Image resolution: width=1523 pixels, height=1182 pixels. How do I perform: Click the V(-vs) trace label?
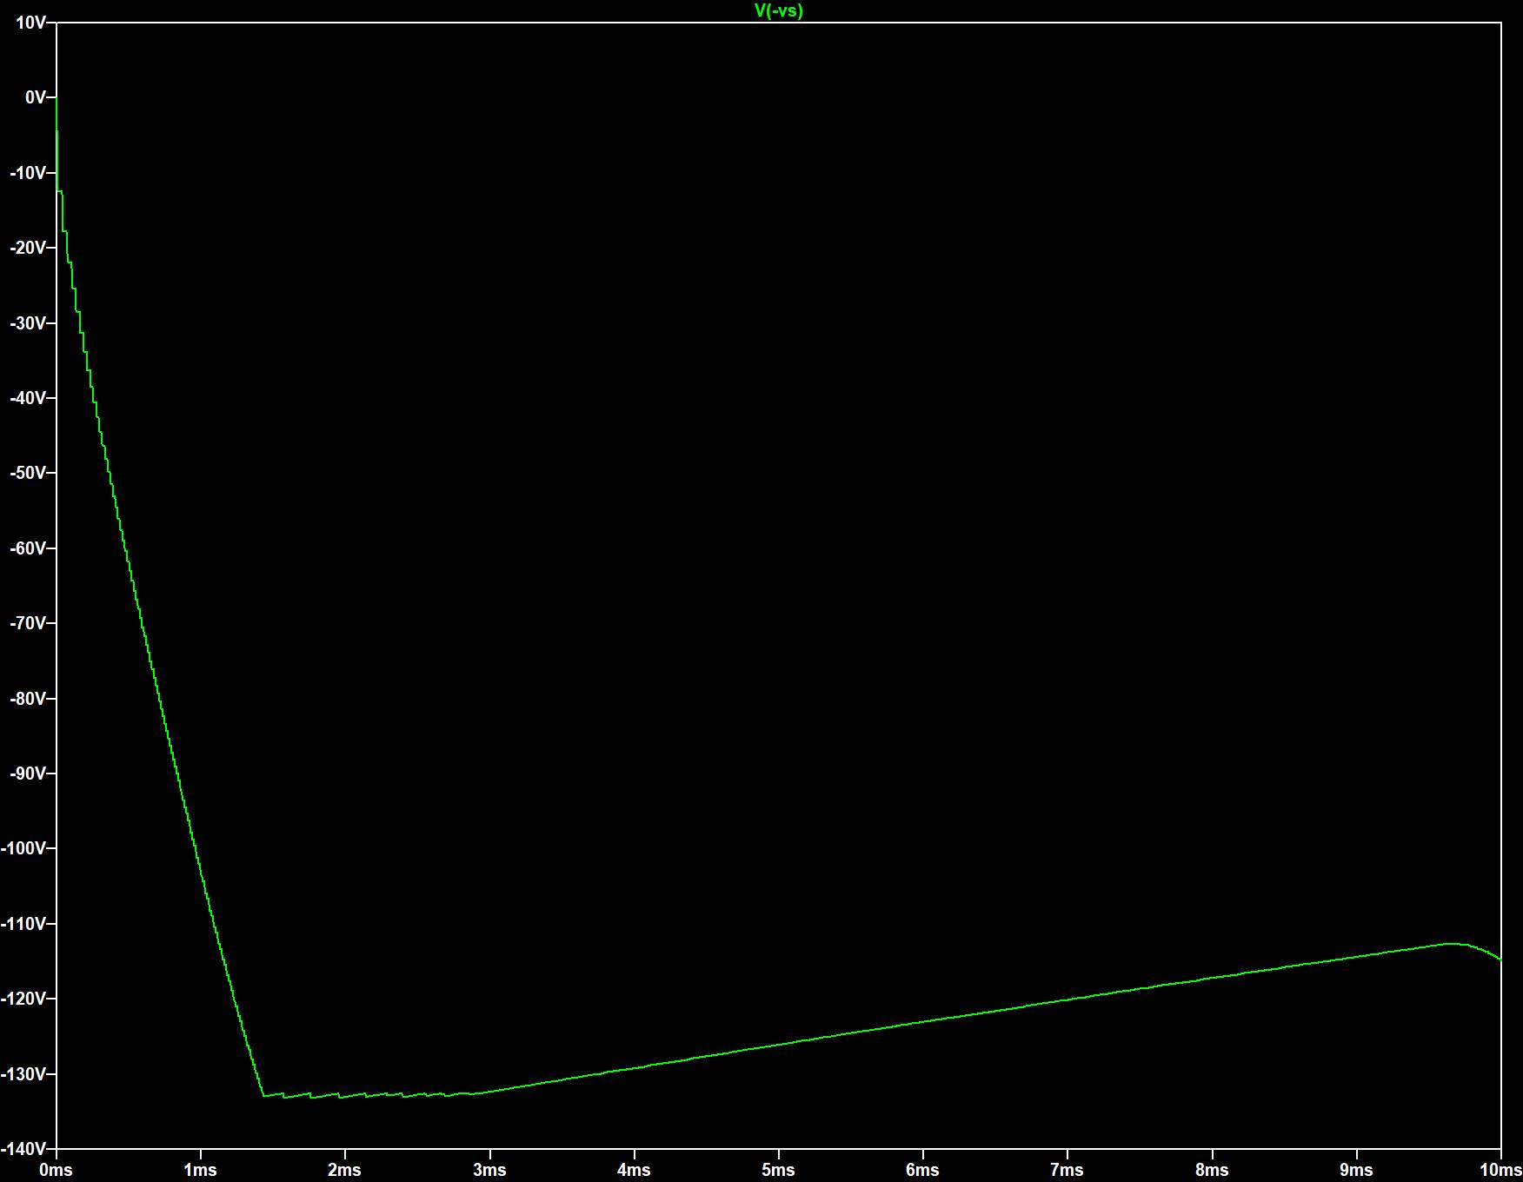coord(778,10)
